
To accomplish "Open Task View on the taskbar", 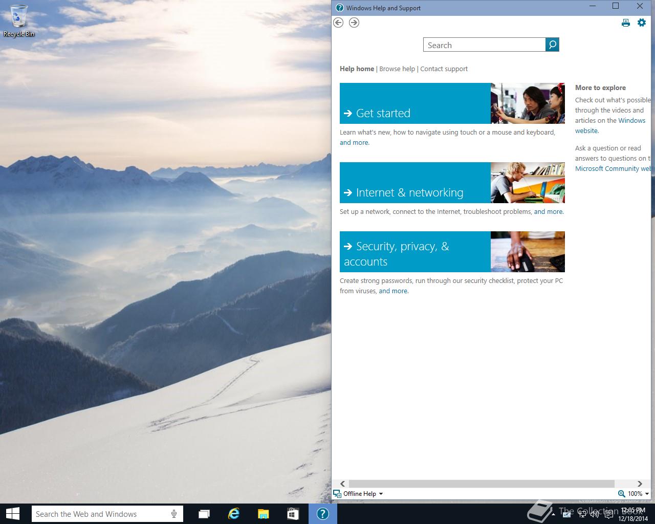I will pos(204,514).
